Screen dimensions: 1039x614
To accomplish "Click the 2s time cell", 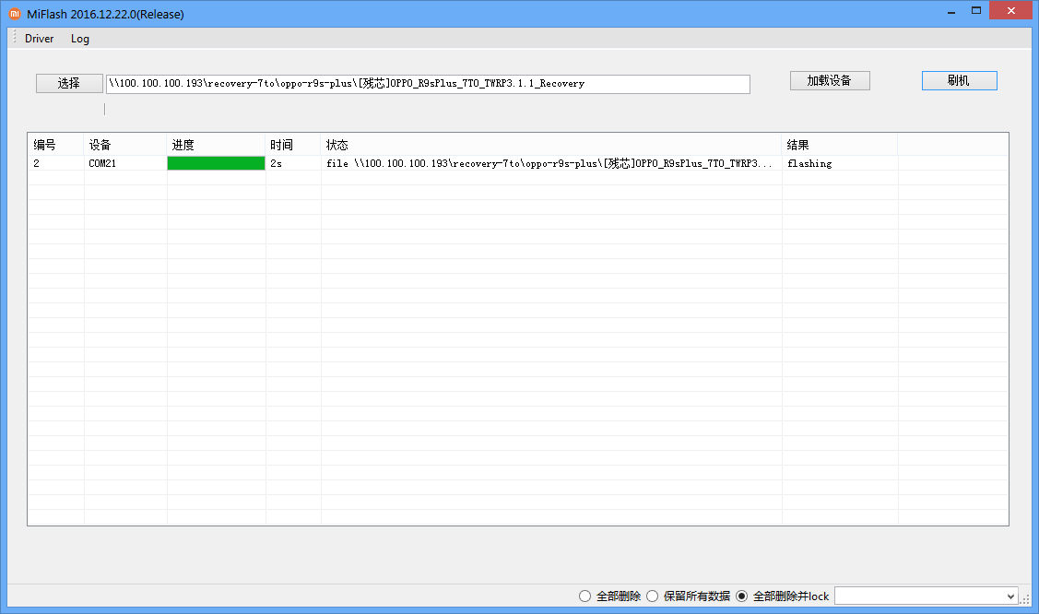I will 293,163.
